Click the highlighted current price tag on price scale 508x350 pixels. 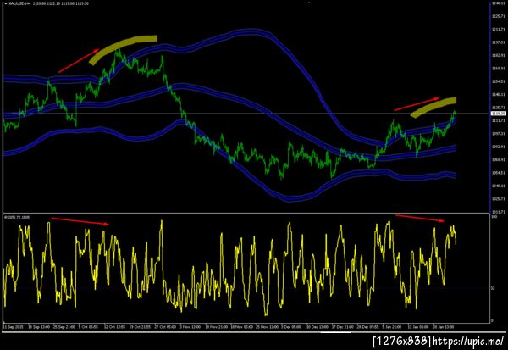point(499,114)
